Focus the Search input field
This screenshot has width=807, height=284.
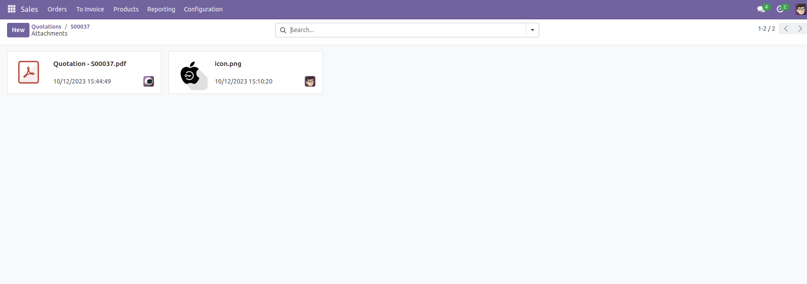coord(407,30)
